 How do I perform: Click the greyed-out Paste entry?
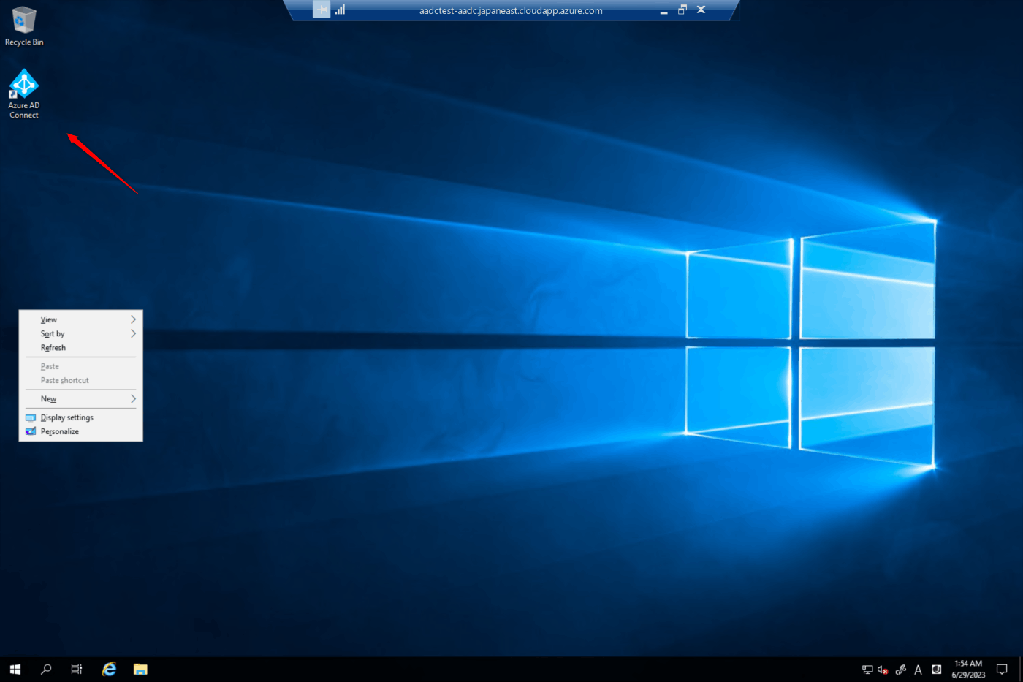pos(80,366)
